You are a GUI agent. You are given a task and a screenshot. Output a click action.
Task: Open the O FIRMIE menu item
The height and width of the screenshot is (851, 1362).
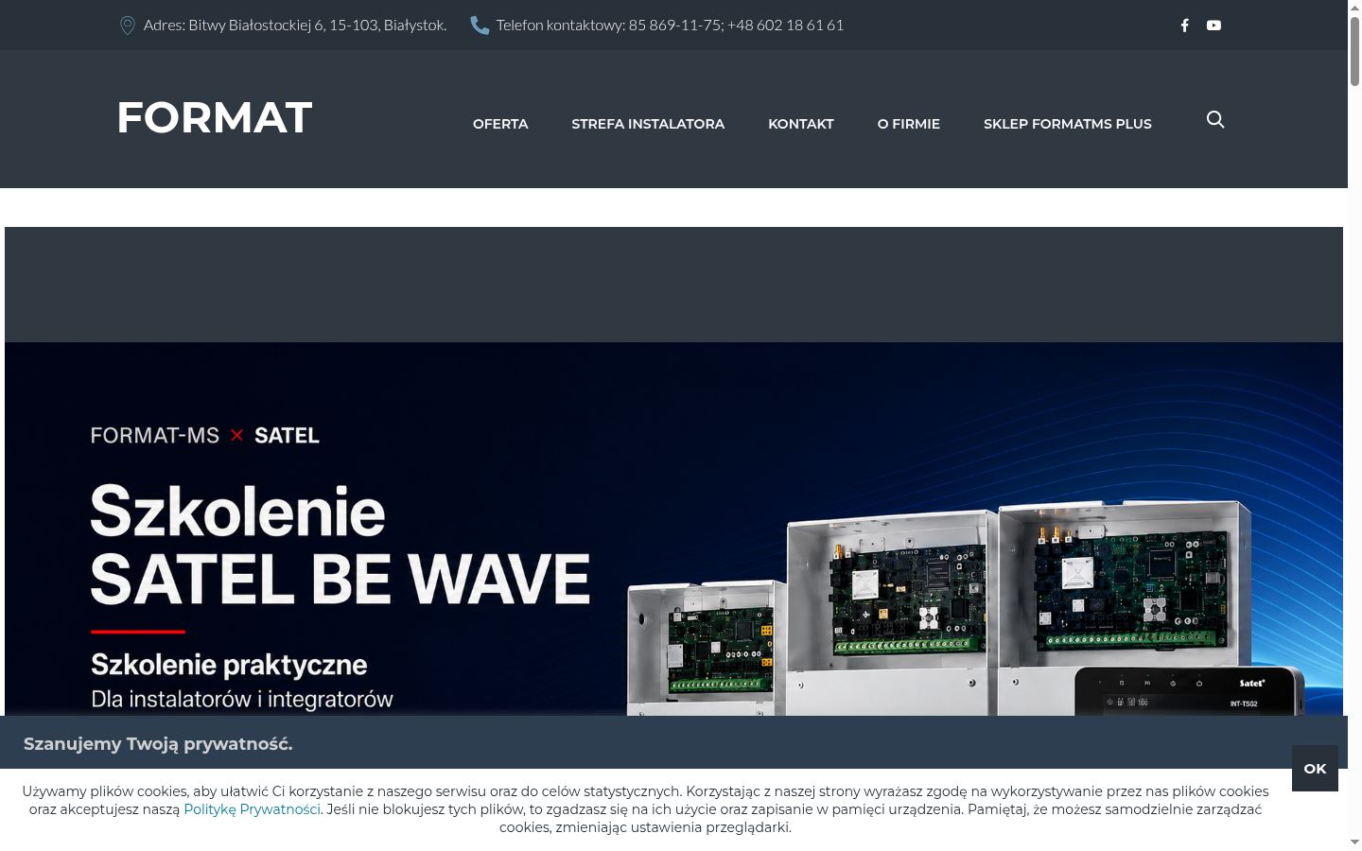pos(909,124)
